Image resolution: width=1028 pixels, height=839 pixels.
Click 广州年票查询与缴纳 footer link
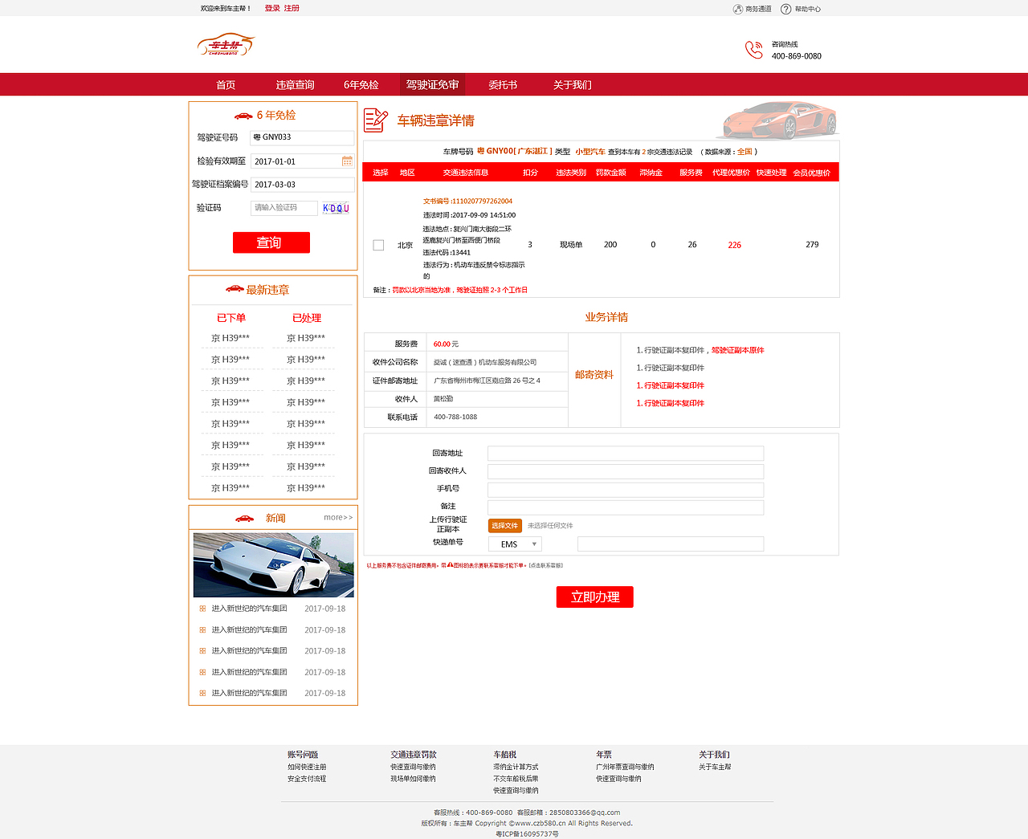pyautogui.click(x=625, y=768)
